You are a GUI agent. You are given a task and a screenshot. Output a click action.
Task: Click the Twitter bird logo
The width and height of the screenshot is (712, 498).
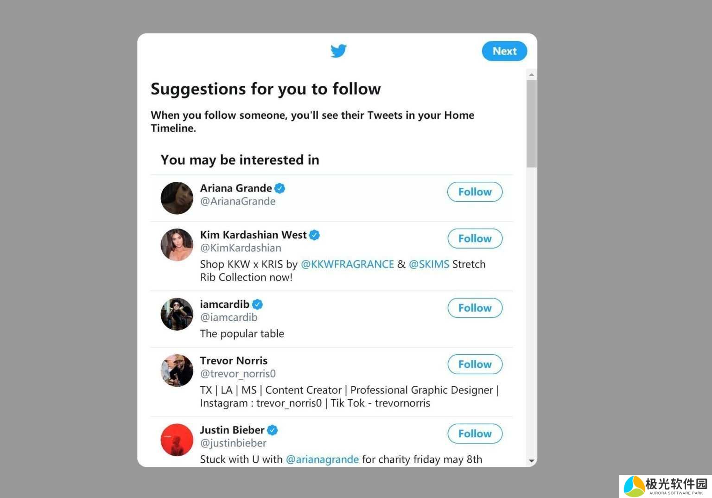coord(338,51)
